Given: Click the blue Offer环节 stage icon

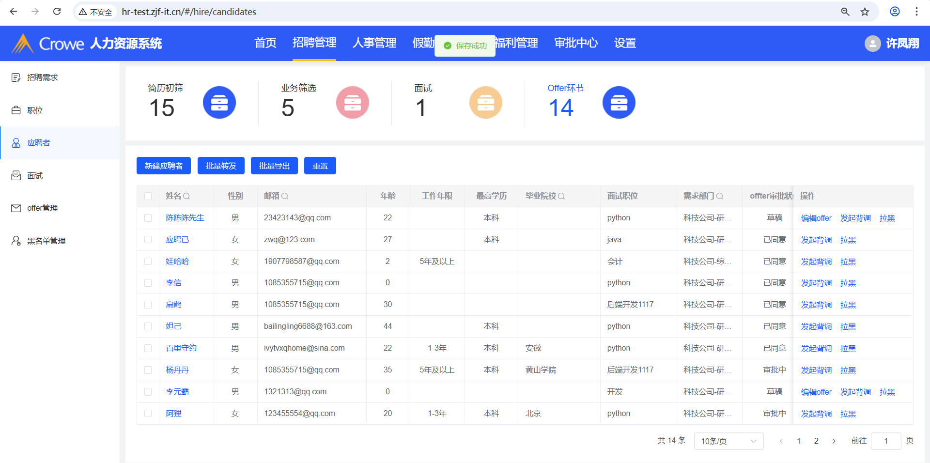Looking at the screenshot, I should tap(619, 103).
